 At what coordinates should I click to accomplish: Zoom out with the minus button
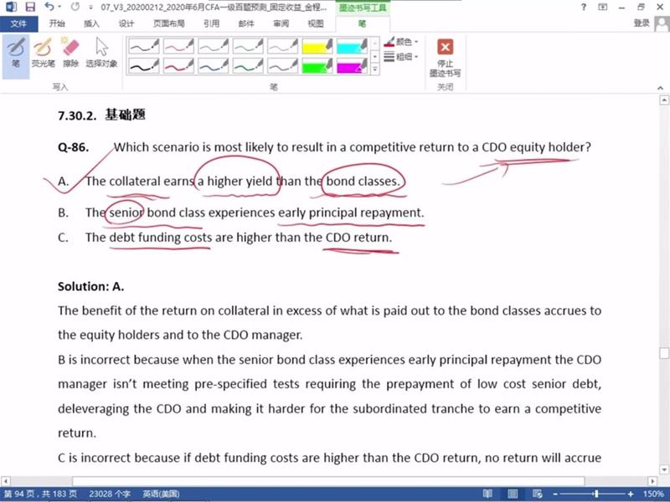[x=554, y=494]
